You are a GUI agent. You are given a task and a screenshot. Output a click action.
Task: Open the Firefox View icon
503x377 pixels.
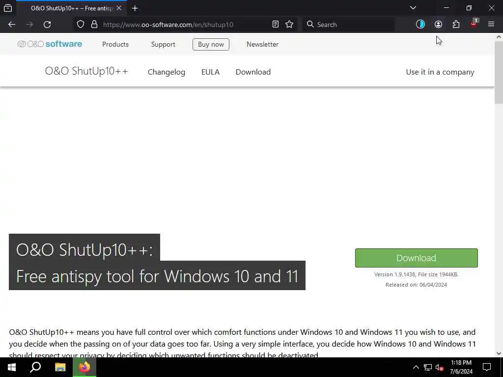pyautogui.click(x=8, y=8)
